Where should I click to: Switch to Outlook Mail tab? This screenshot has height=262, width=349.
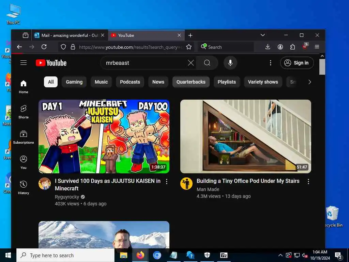(x=70, y=35)
